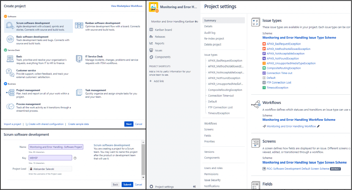Image resolution: width=352 pixels, height=190 pixels.
Task: Edit workflow using the pencil icon
Action: (318, 126)
